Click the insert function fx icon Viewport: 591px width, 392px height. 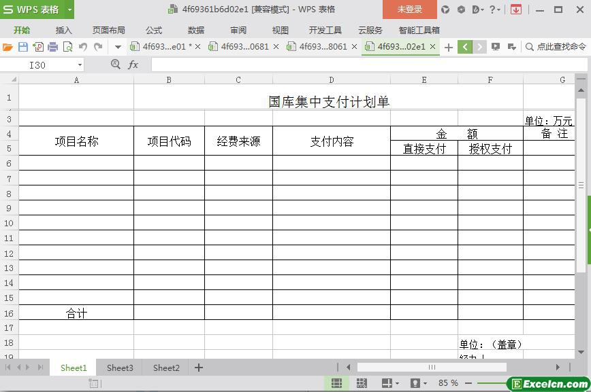133,65
